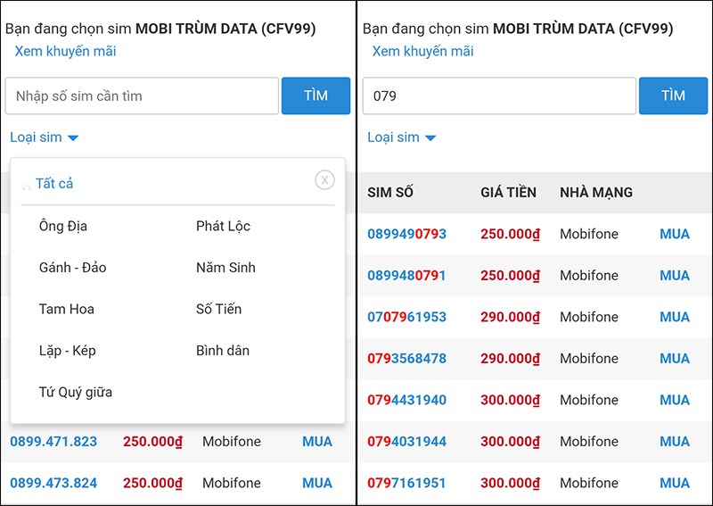Pick Tam Hoa sim category

click(67, 309)
